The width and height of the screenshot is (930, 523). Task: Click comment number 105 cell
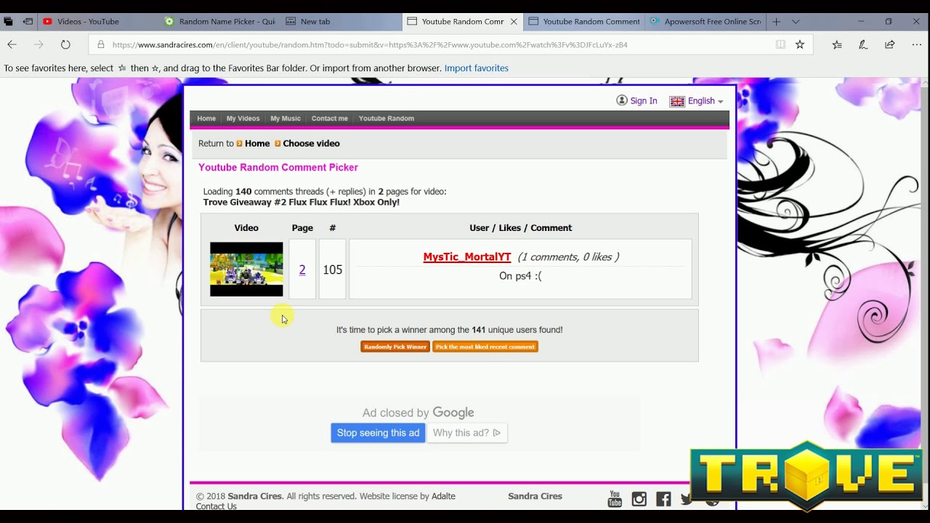(332, 269)
